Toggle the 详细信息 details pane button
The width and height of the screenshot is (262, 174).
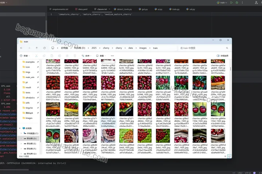(222, 56)
